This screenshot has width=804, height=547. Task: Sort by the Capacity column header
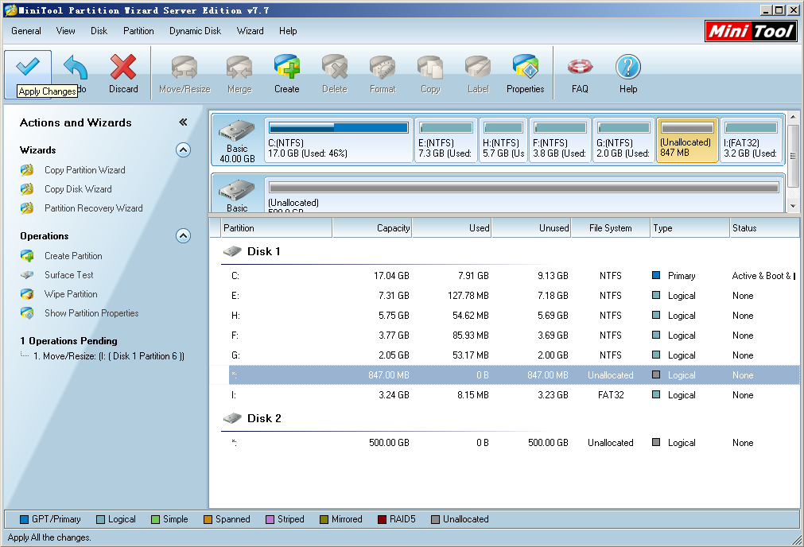(372, 228)
